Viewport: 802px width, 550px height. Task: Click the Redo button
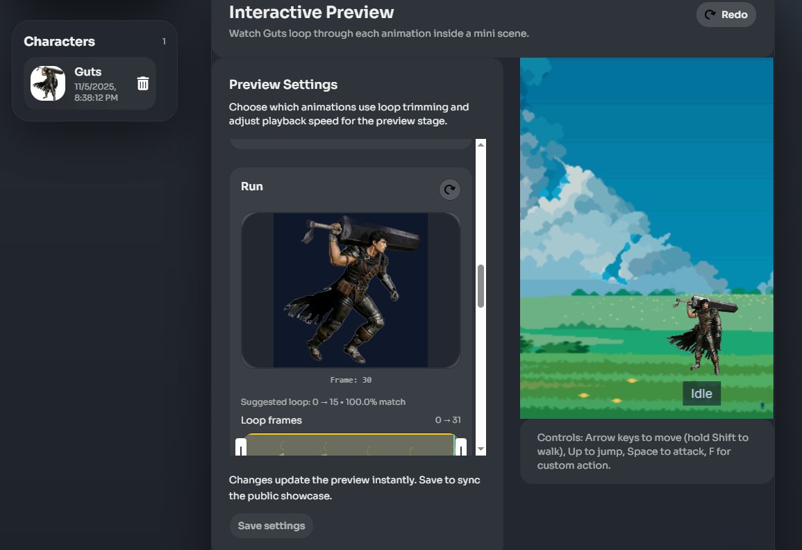tap(726, 15)
